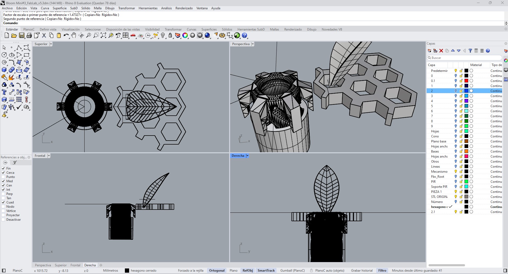The image size is (508, 274).
Task: Open the Superior viewport dropdown arrow
Action: (x=51, y=44)
